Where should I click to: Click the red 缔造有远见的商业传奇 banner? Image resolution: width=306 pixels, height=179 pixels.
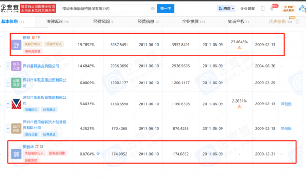pyautogui.click(x=38, y=8)
